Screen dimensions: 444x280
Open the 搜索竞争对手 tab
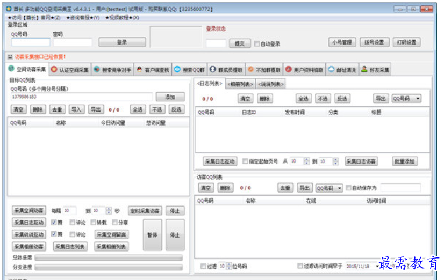113,70
